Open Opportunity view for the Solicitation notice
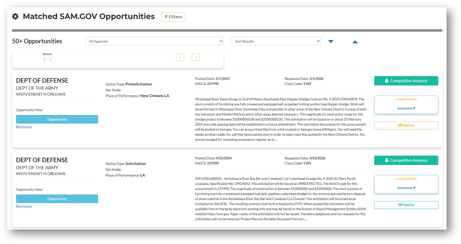Image resolution: width=461 pixels, height=244 pixels. click(57, 199)
